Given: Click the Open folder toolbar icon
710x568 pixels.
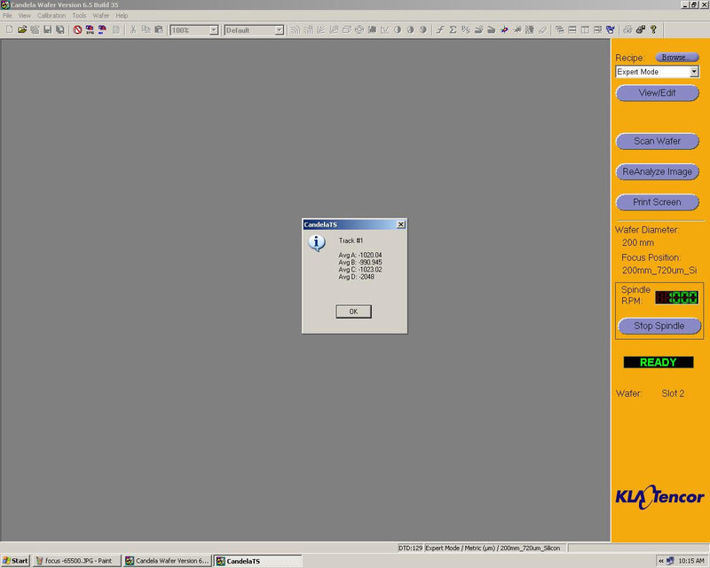Looking at the screenshot, I should [x=22, y=29].
